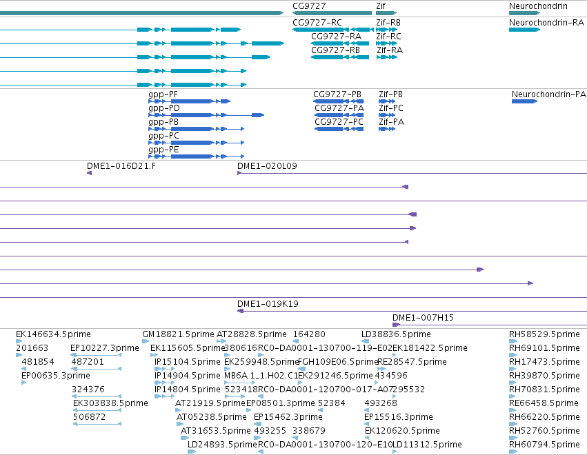Click EST IP15104.5prime

(x=187, y=362)
